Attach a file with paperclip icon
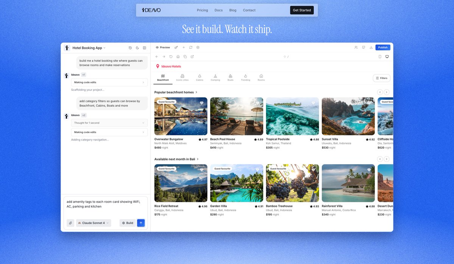The image size is (454, 264). coord(70,223)
